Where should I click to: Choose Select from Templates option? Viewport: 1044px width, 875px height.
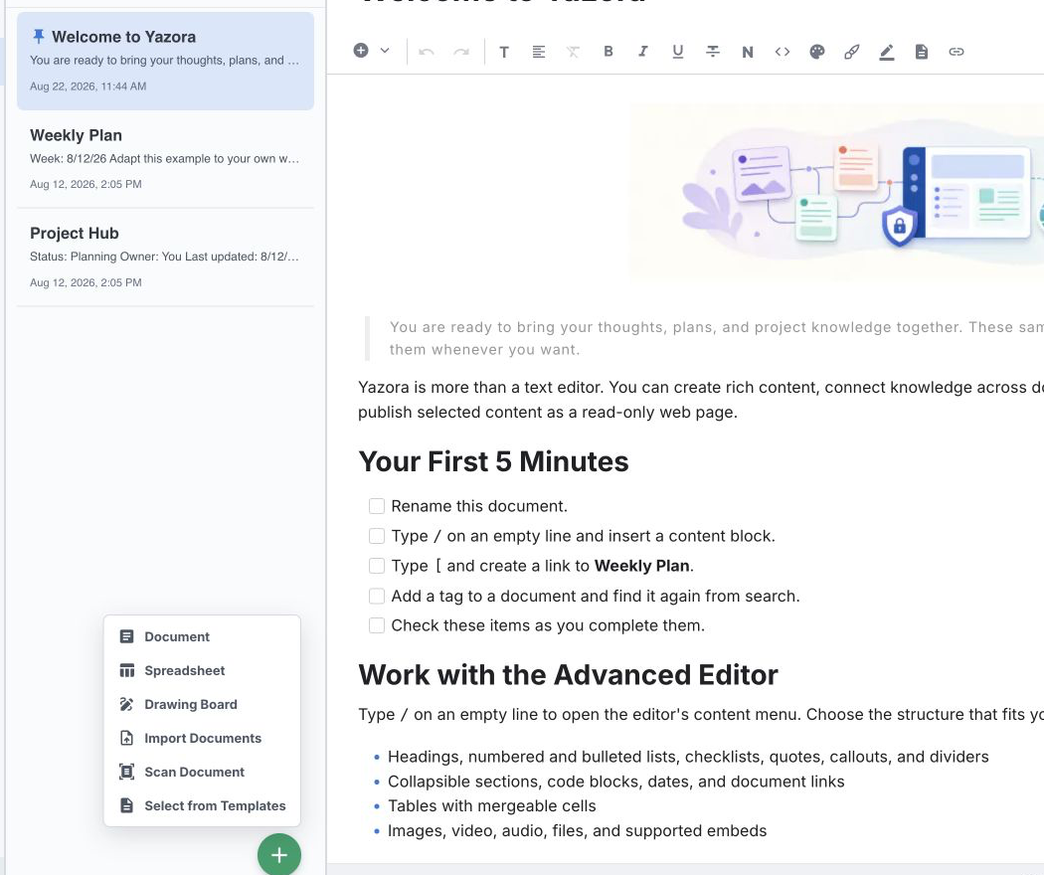(x=202, y=805)
